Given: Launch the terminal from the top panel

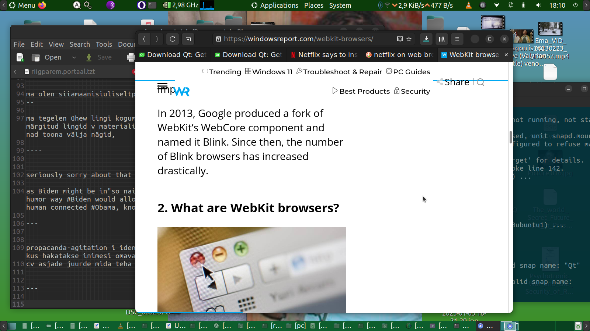Looking at the screenshot, I should tap(152, 5).
